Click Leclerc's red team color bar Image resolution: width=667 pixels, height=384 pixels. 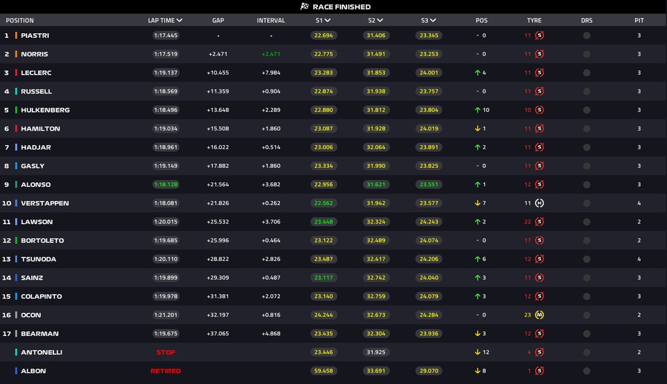coord(16,72)
